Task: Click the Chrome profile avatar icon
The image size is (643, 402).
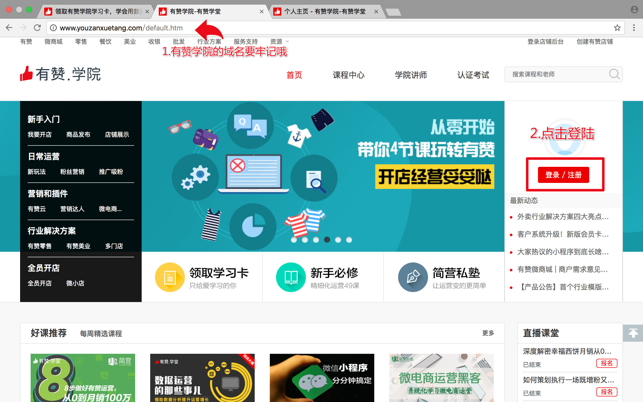Action: (634, 10)
